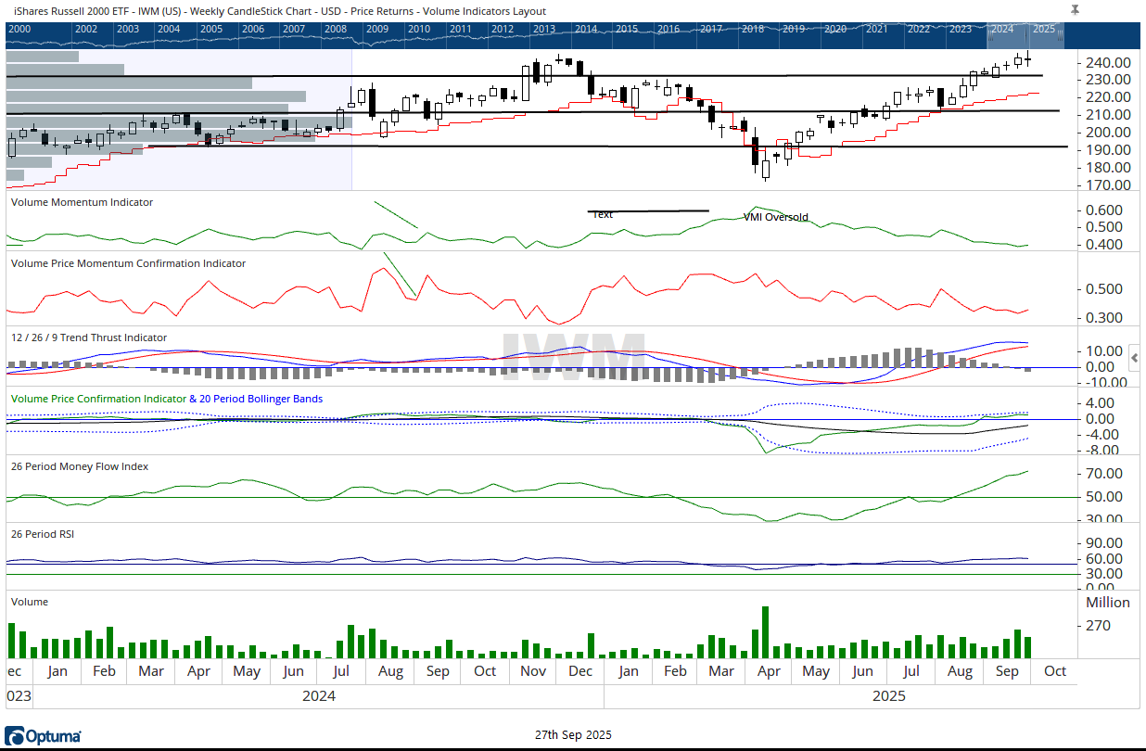Select the Volume pane title label
Image resolution: width=1146 pixels, height=751 pixels.
point(29,602)
